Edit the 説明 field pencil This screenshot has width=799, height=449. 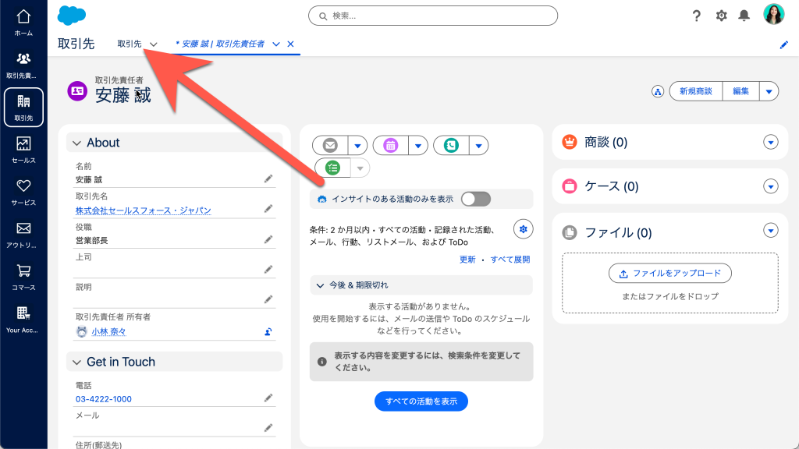268,299
